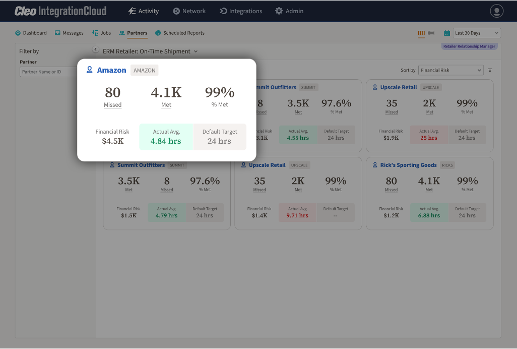Open Rick's Sporting Goods partner link

pos(408,165)
